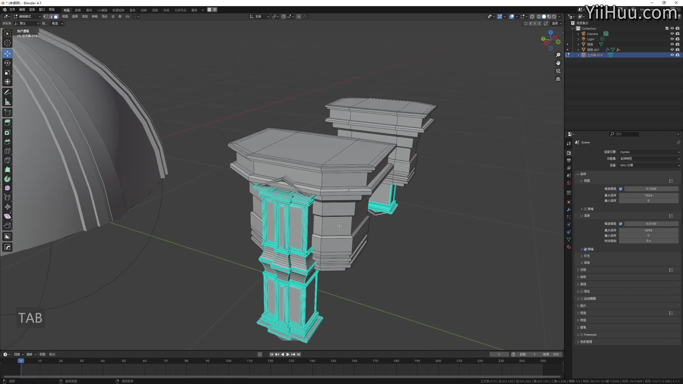Open the 文件 File menu

coord(12,10)
